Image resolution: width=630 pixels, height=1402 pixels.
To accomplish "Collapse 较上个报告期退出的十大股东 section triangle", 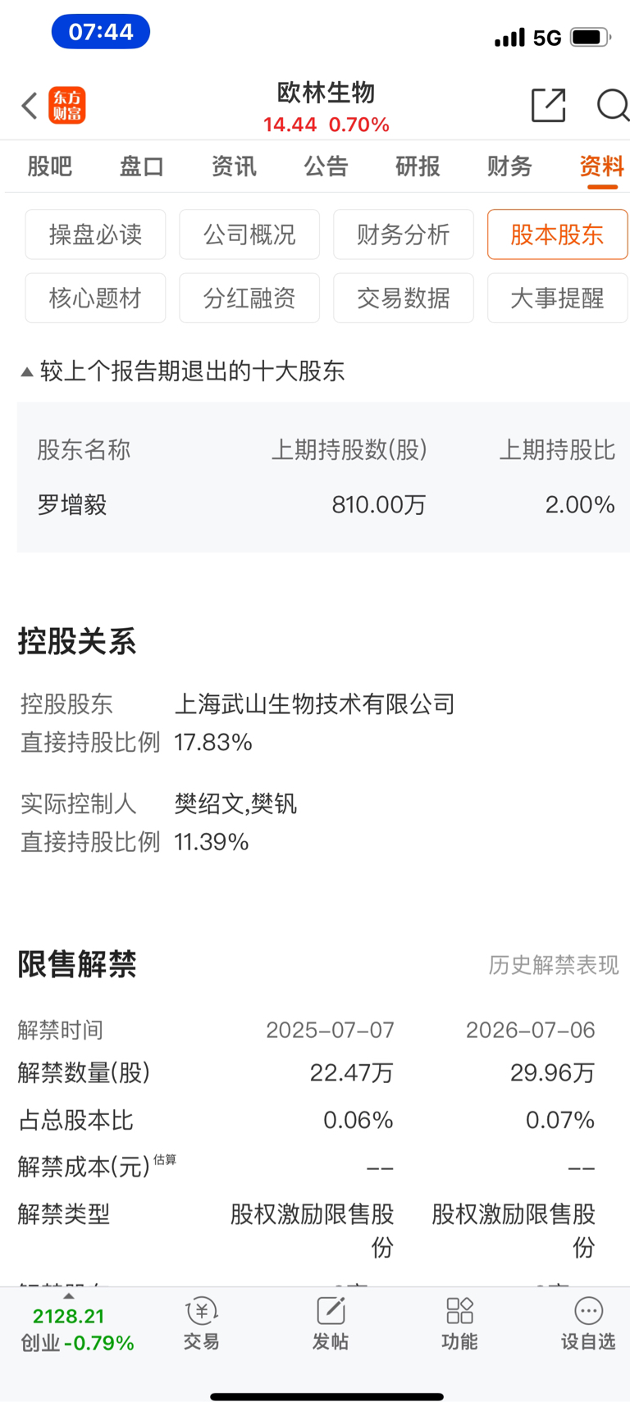I will [27, 372].
